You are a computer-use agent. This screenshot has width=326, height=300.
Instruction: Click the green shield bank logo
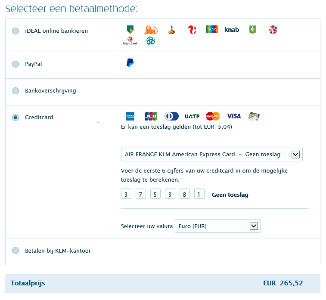coord(252,30)
